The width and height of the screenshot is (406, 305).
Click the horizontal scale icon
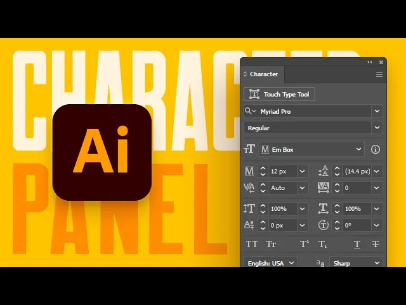pyautogui.click(x=323, y=208)
